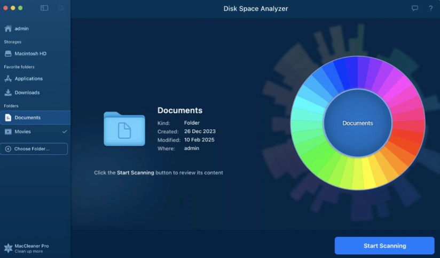Viewport: 440px width, 258px height.
Task: Select Documents folder in sidebar
Action: 35,118
